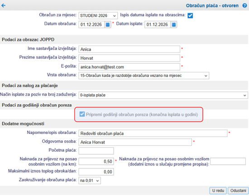
Task: Open help via the question mark icon
Action: click(244, 5)
